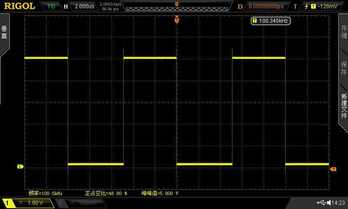Click channel 1 scale 1.00 V
Viewport: 348px width, 209px height.
click(x=35, y=202)
